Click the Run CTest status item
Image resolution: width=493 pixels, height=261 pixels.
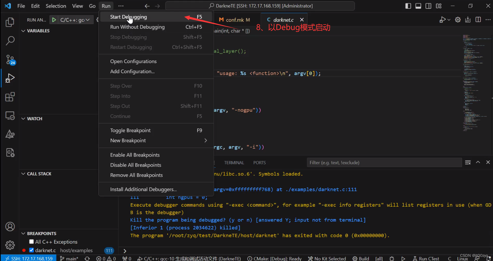[426, 258]
